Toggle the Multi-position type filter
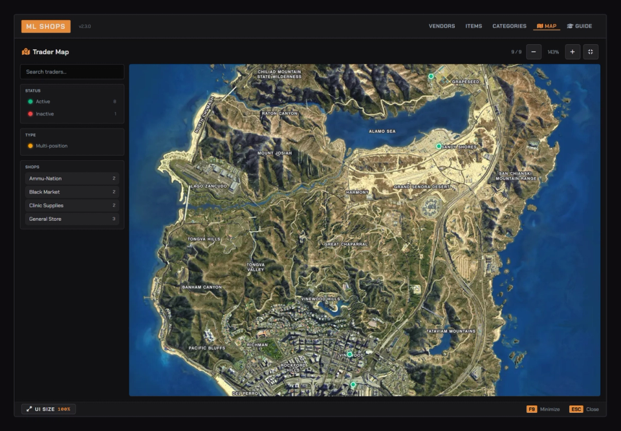 click(72, 146)
